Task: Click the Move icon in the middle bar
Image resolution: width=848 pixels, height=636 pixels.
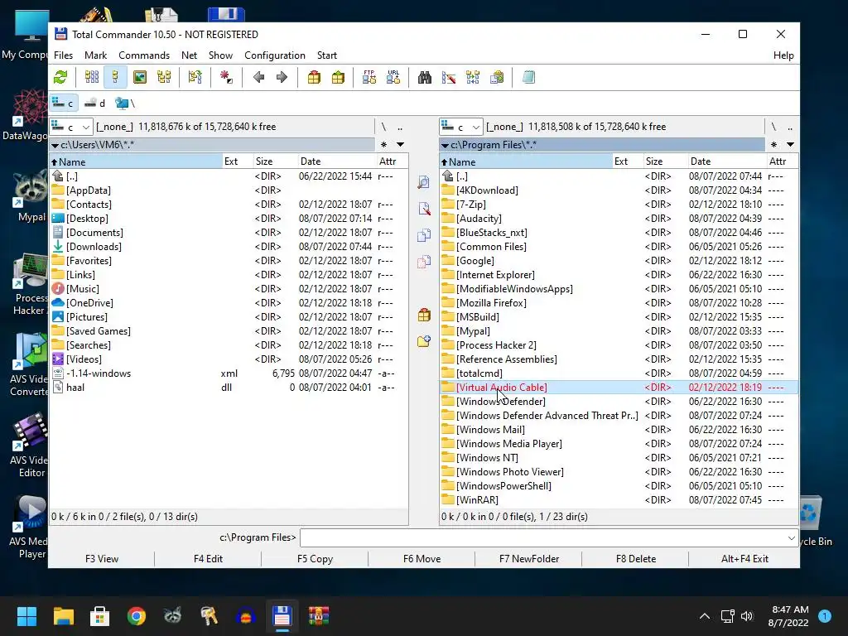Action: point(424,262)
